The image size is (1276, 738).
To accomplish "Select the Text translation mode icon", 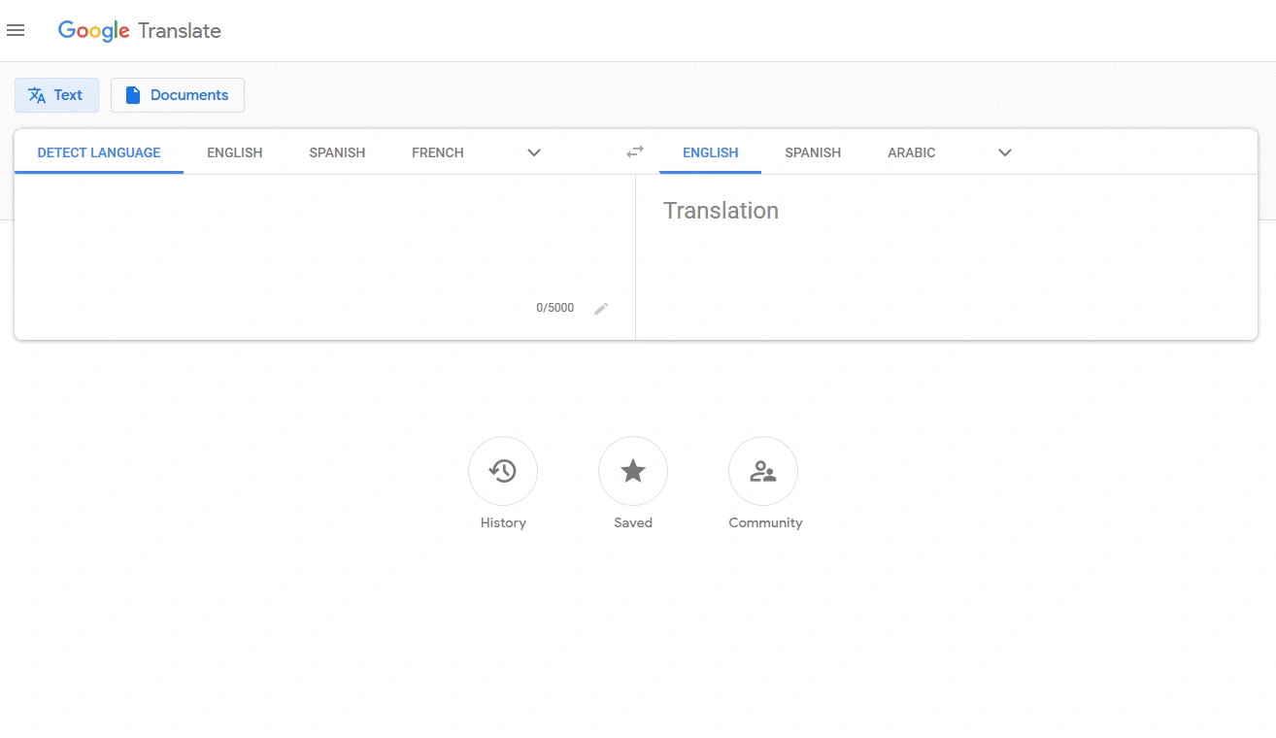I will tap(37, 94).
